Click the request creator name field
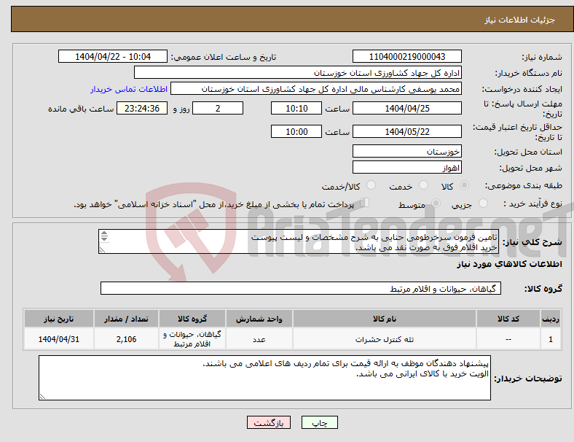Screen dimensions: 574x442 316,89
